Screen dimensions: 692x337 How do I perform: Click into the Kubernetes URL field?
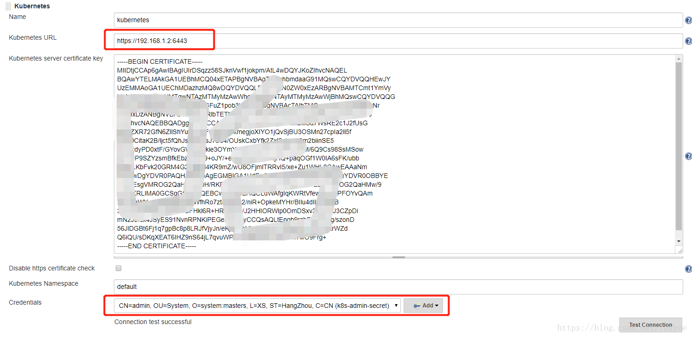coord(398,41)
